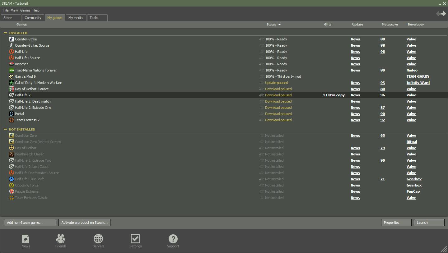Switch to the Tools tab

point(97,18)
